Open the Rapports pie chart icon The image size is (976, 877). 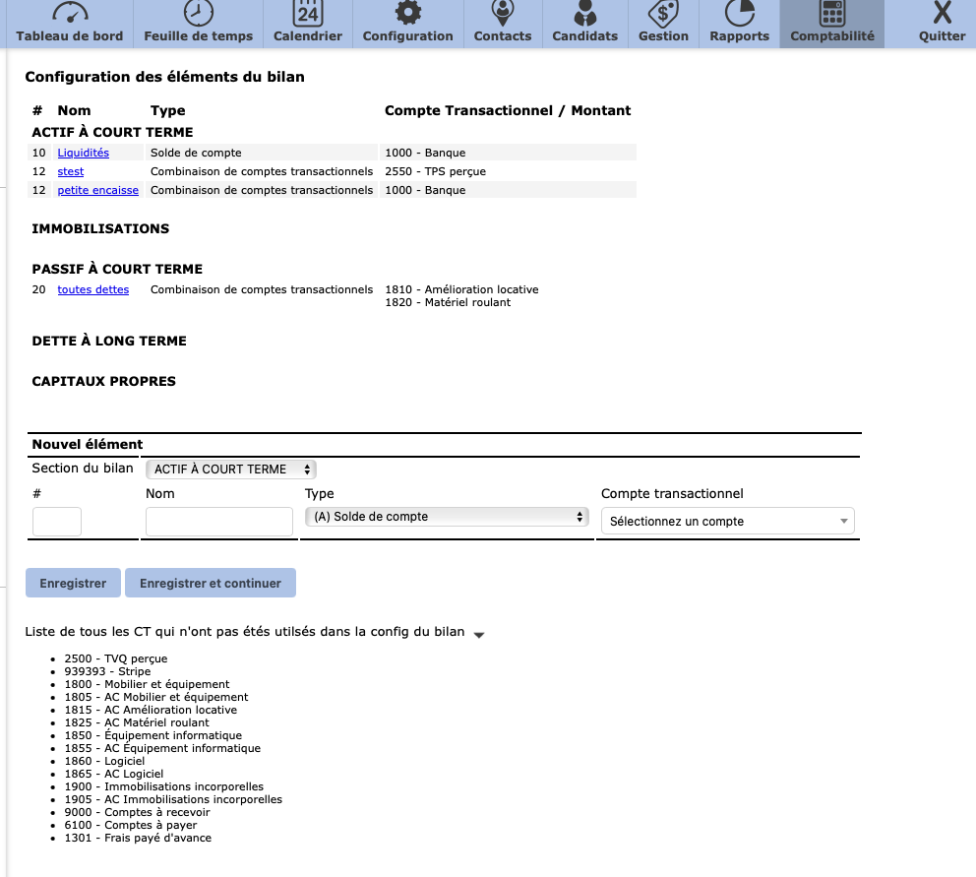pos(739,14)
